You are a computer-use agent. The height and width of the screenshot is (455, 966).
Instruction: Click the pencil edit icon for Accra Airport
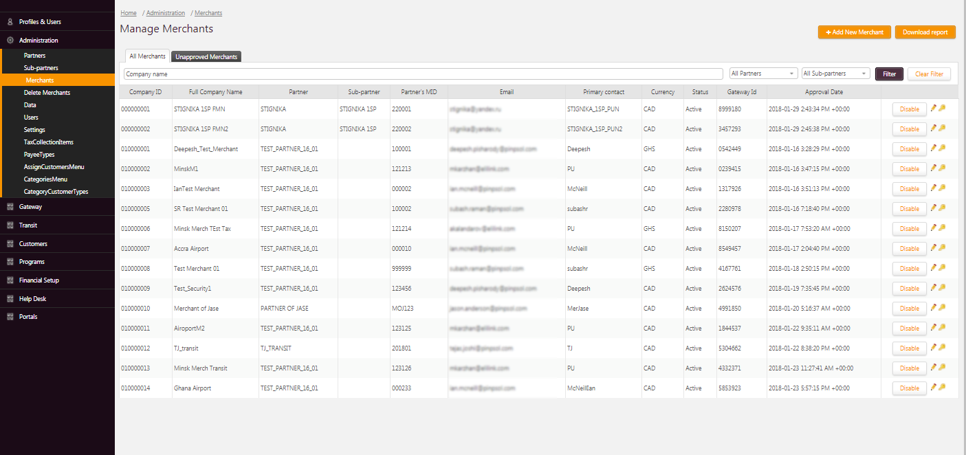coord(933,247)
